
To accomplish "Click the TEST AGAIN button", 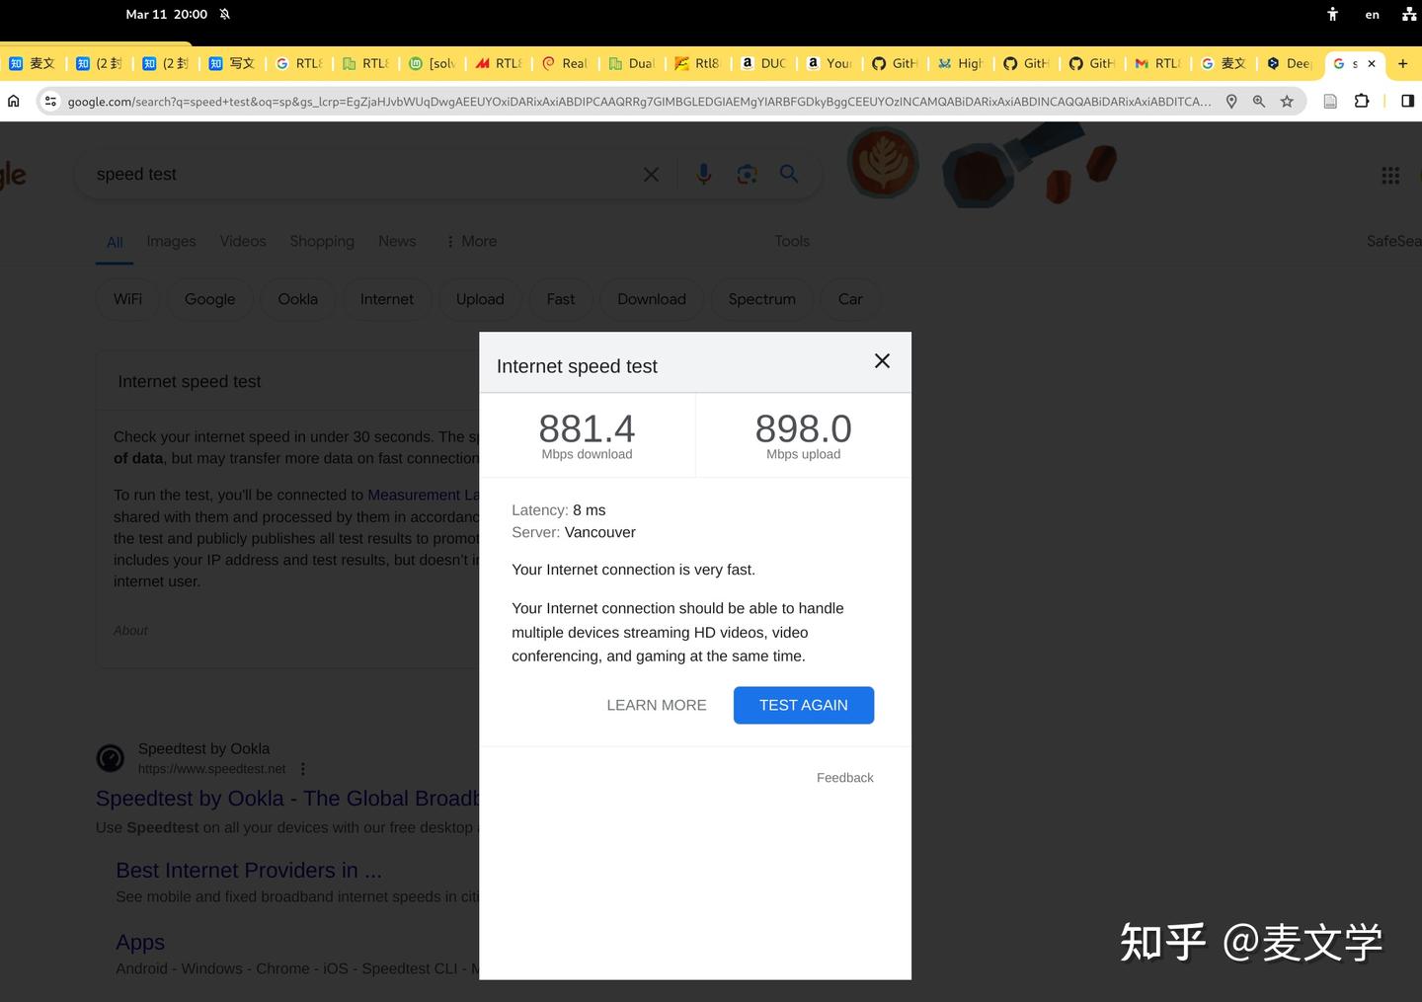I will [803, 705].
